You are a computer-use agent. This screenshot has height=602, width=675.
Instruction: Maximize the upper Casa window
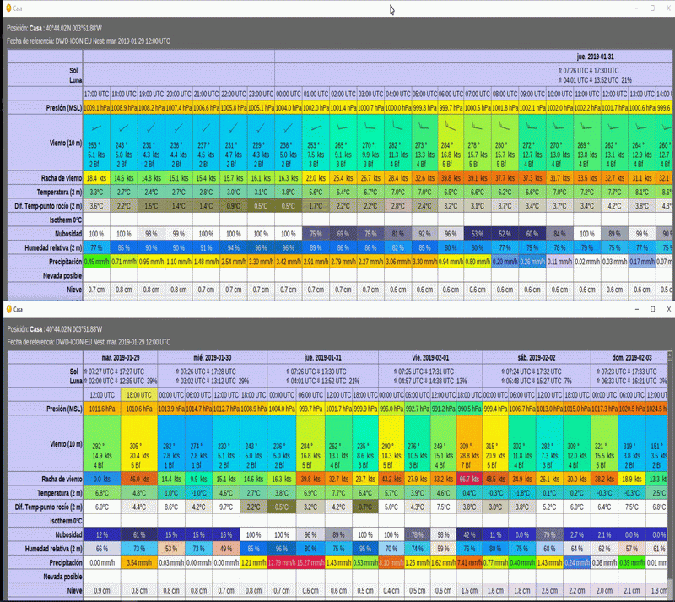[x=652, y=8]
